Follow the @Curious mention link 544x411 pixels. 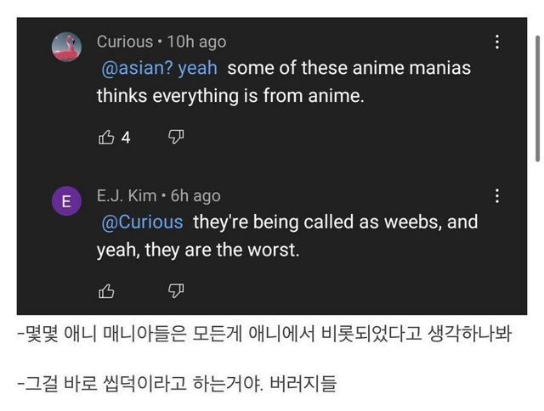point(142,222)
